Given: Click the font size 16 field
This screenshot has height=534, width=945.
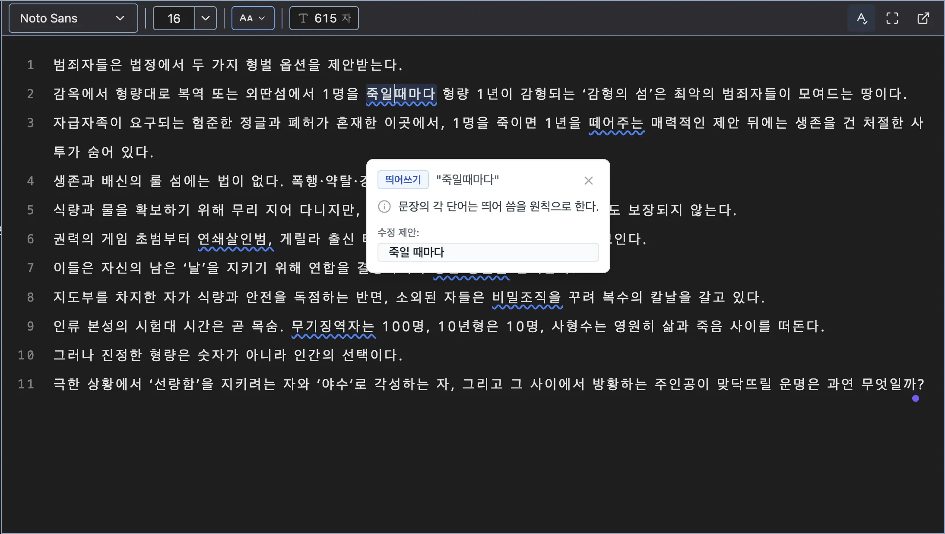Looking at the screenshot, I should tap(174, 18).
